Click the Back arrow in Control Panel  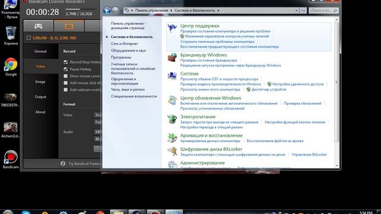pos(107,11)
